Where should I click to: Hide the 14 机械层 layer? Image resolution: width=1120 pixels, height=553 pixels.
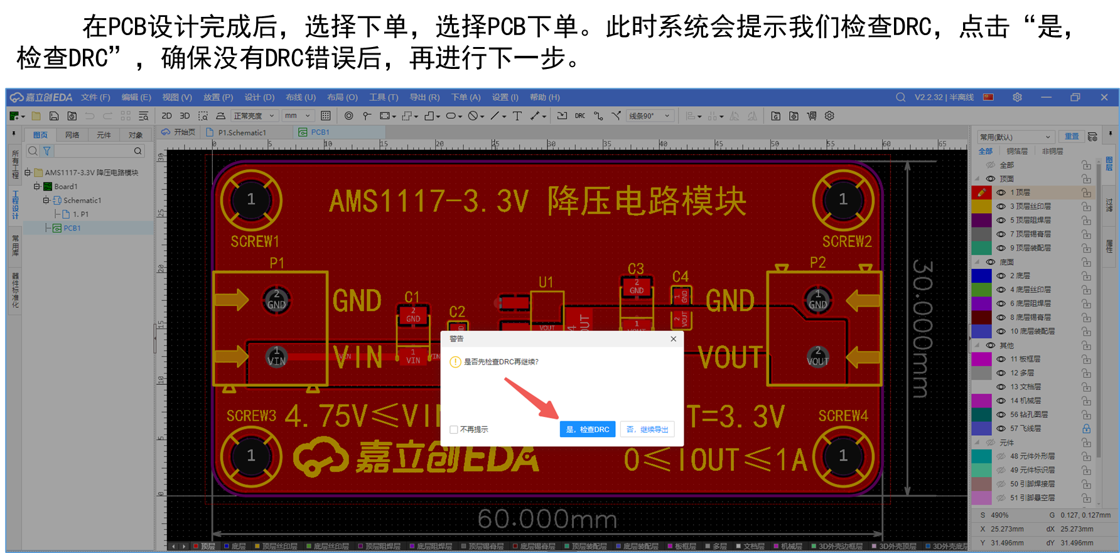coord(1001,401)
